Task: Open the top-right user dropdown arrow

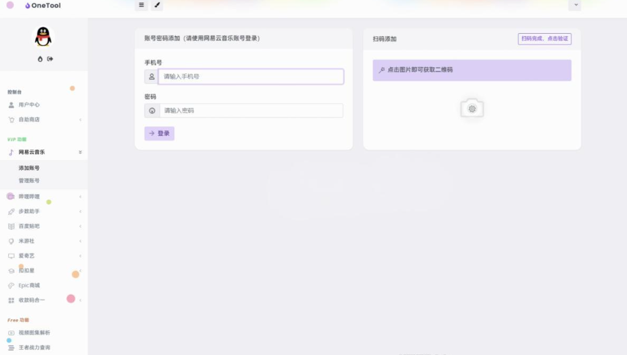Action: click(575, 5)
